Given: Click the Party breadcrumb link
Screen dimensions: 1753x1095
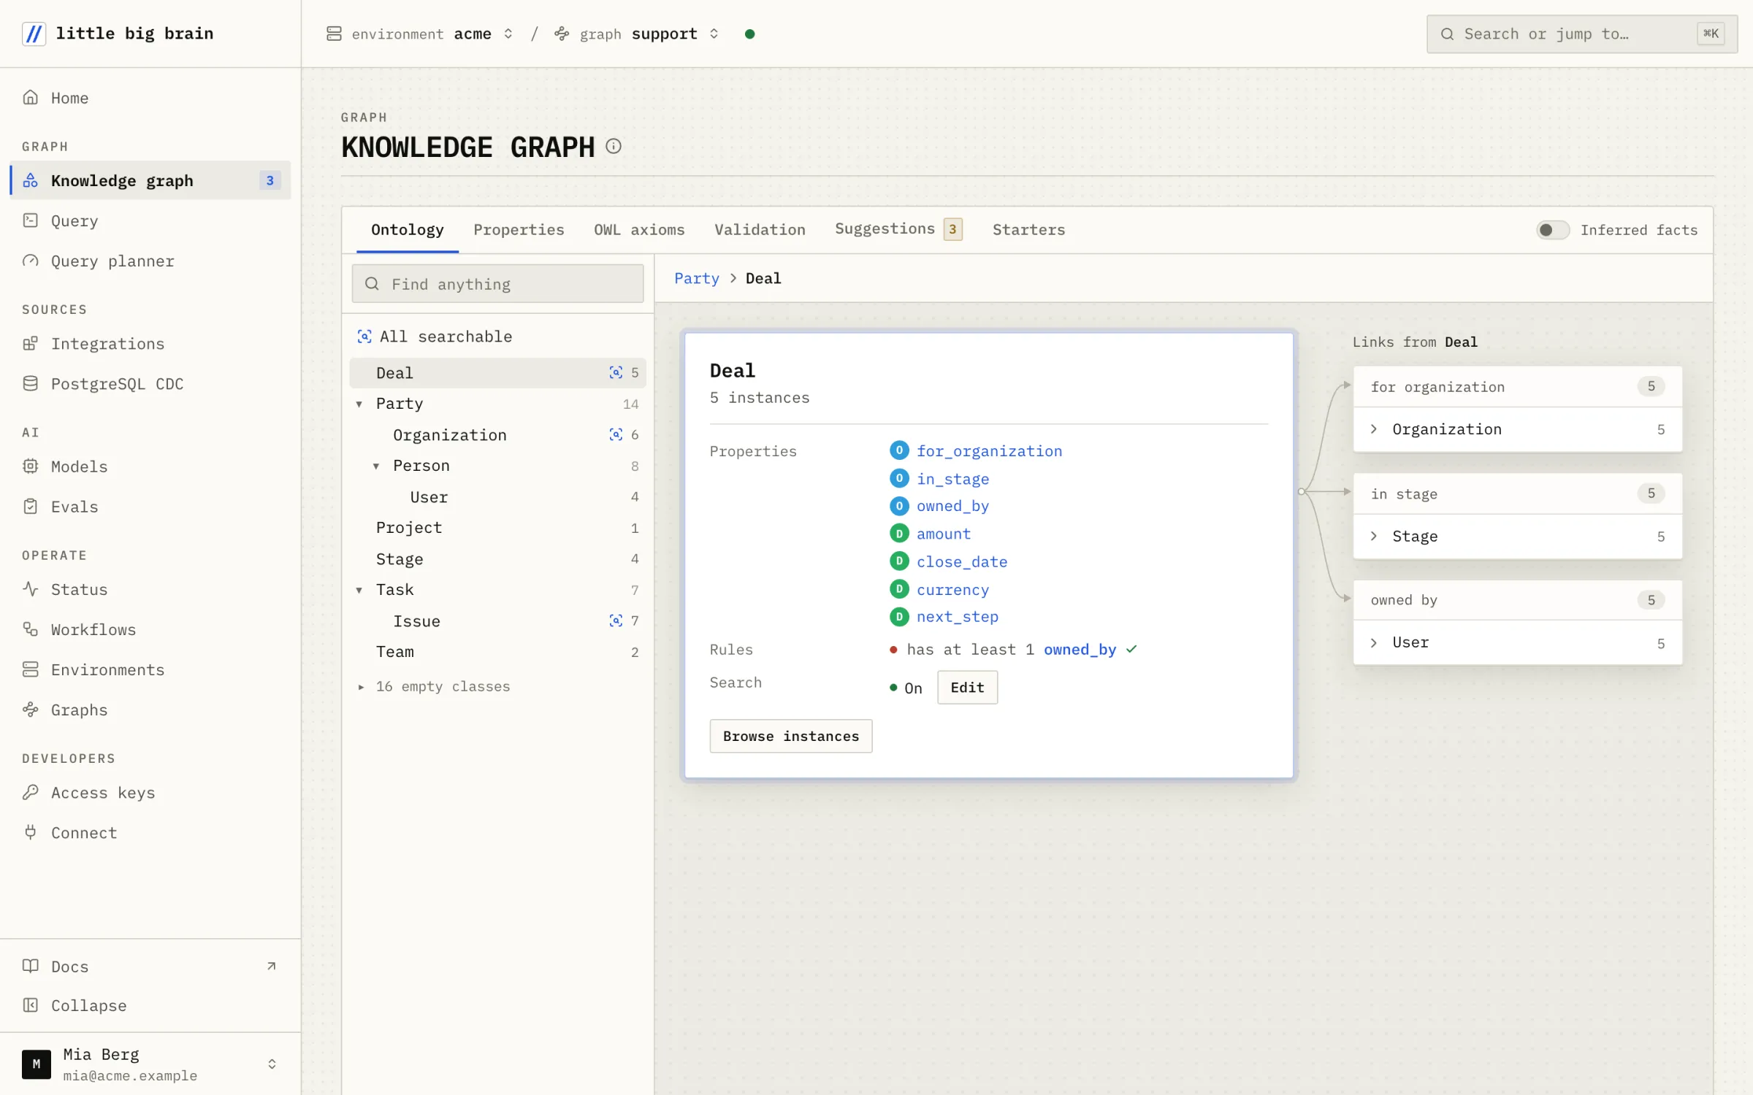Looking at the screenshot, I should [x=697, y=279].
